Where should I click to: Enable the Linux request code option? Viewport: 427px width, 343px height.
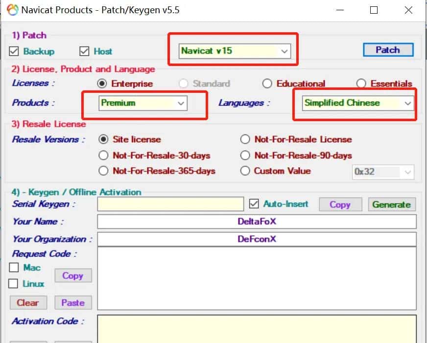(x=13, y=284)
